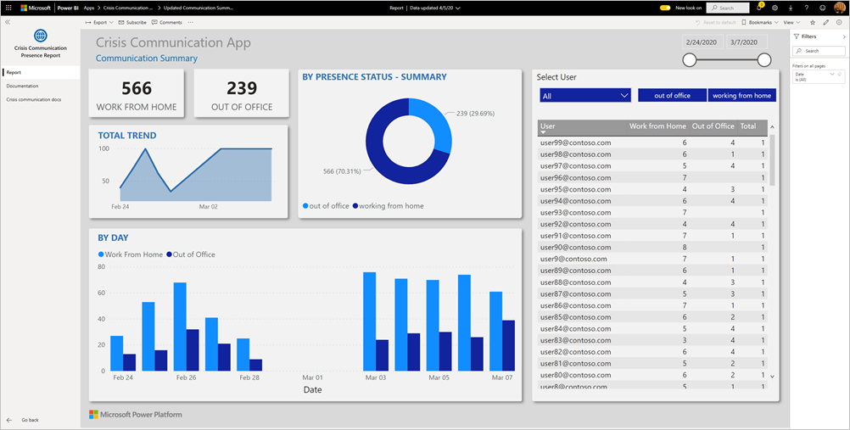850x430 pixels.
Task: Click the Filters pane Search box
Action: pyautogui.click(x=819, y=51)
